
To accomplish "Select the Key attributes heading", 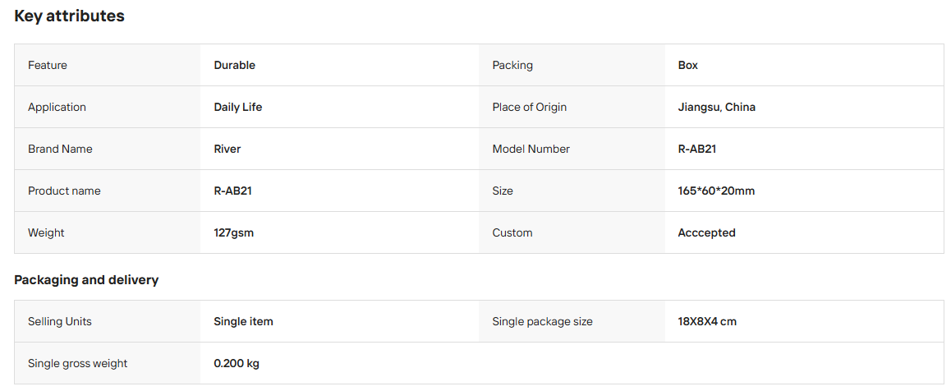I will coord(69,16).
